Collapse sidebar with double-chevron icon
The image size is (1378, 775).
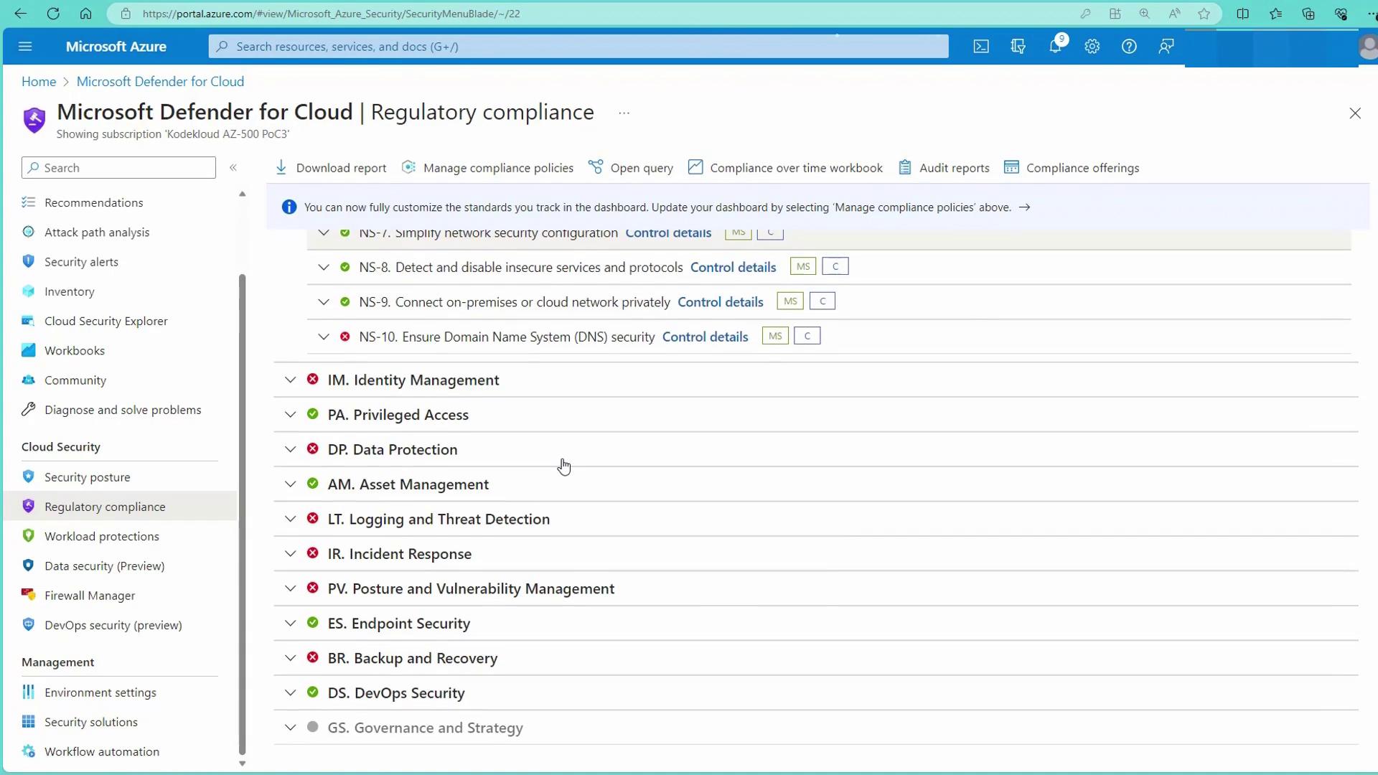(x=233, y=167)
